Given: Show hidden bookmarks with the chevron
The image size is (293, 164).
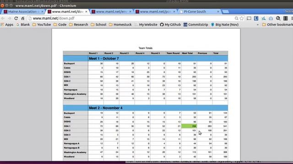Looking at the screenshot, I should [258, 25].
